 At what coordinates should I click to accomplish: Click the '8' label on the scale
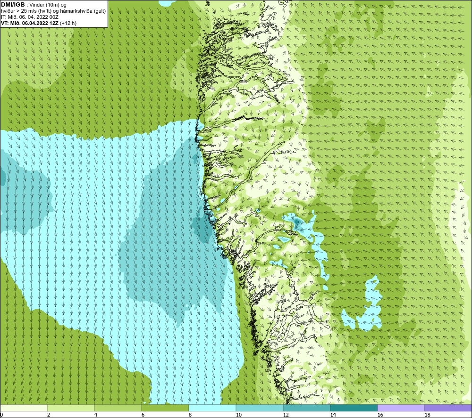190,415
